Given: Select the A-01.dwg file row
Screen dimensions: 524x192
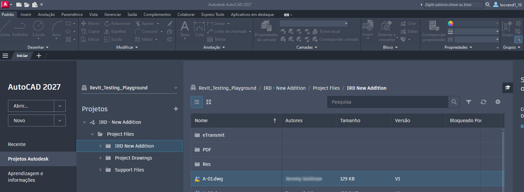Looking at the screenshot, I should point(348,179).
